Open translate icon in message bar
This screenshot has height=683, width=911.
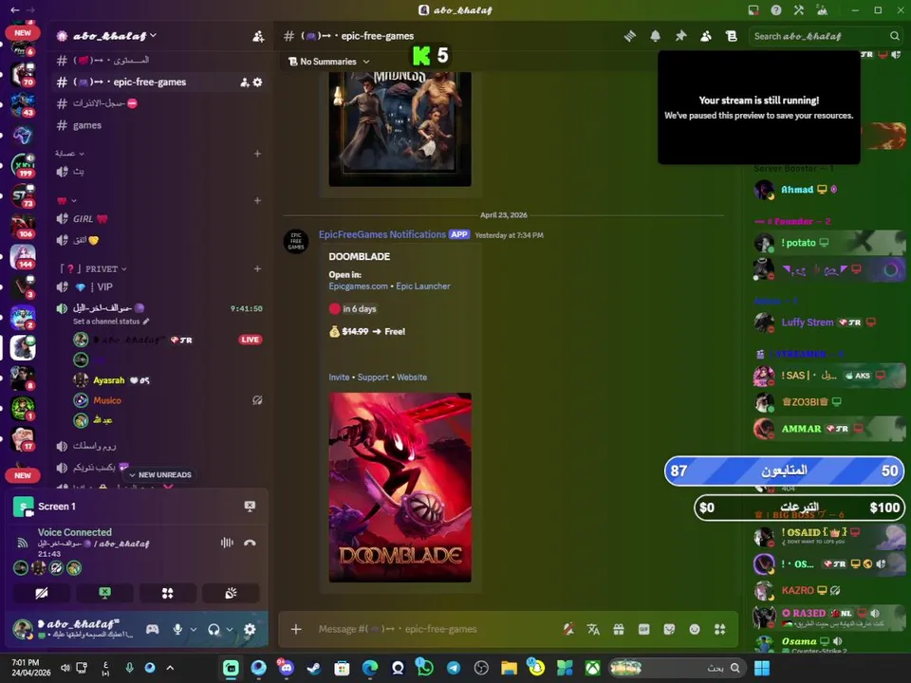coord(593,629)
